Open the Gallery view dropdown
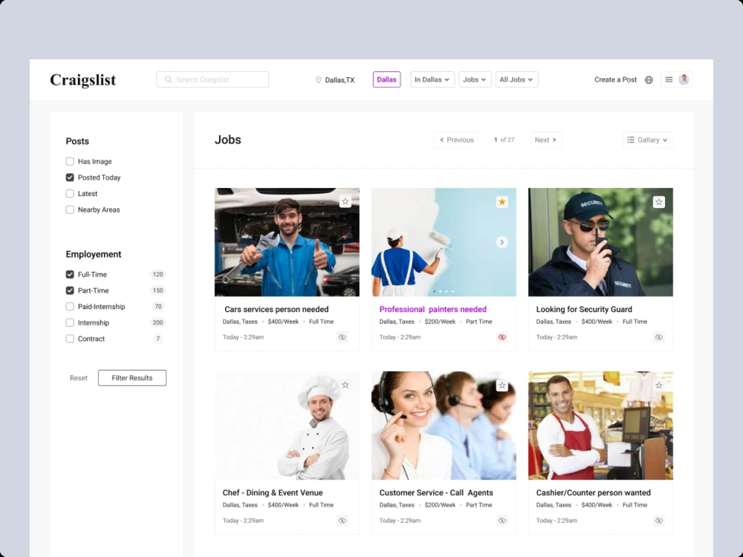 pyautogui.click(x=646, y=140)
